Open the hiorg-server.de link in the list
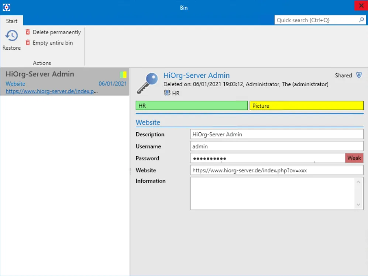368x276 pixels. coord(52,91)
